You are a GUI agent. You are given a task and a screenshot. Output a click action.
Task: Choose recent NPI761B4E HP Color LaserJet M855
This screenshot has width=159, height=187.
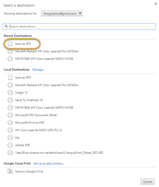79,59
